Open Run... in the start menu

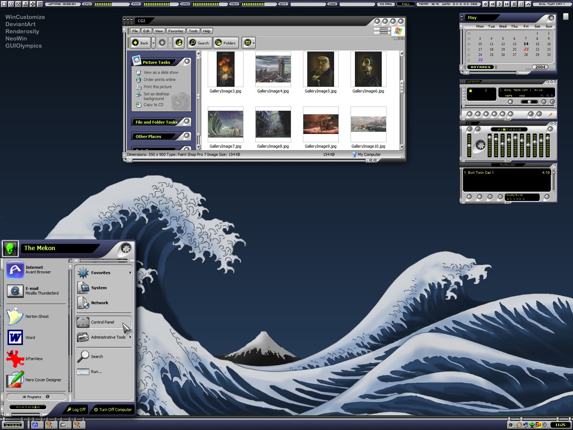click(104, 372)
